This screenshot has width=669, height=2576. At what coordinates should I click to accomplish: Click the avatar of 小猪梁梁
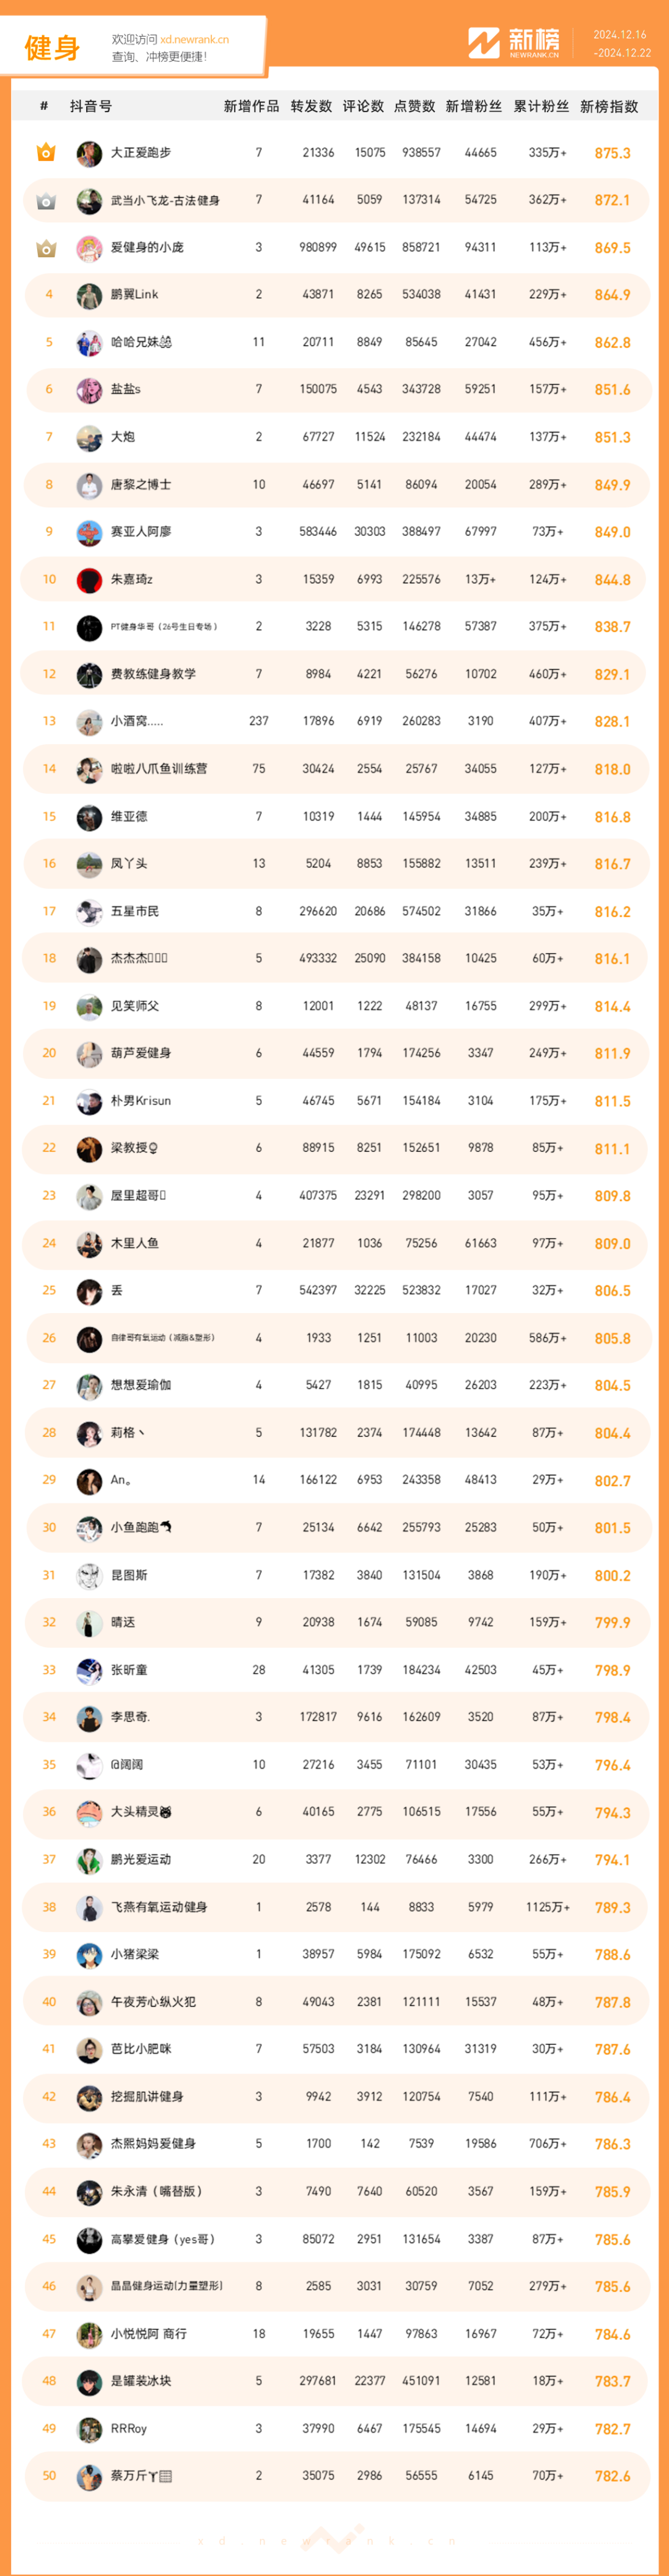coord(89,1955)
